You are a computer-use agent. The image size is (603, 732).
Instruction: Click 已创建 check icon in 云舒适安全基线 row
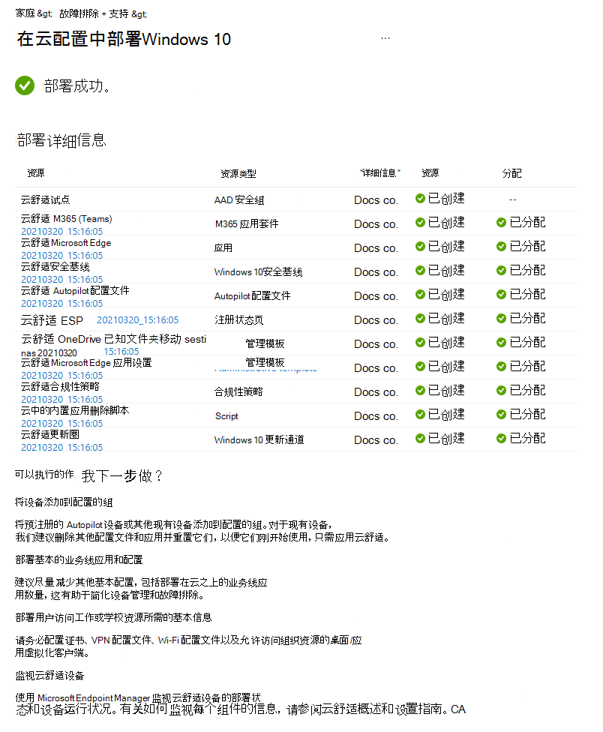click(x=420, y=270)
